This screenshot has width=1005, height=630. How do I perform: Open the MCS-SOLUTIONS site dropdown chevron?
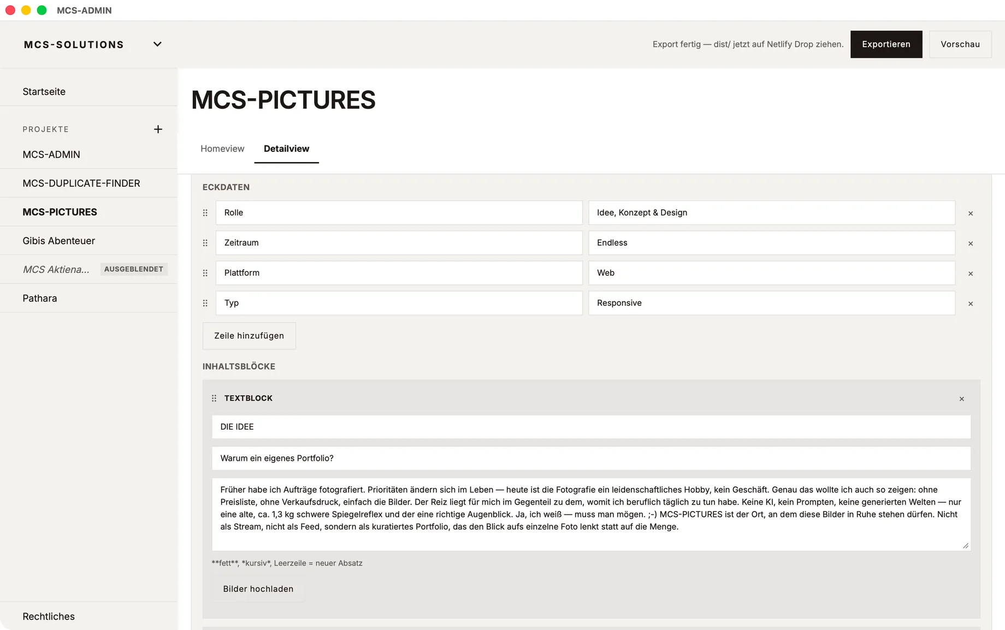[x=157, y=44]
